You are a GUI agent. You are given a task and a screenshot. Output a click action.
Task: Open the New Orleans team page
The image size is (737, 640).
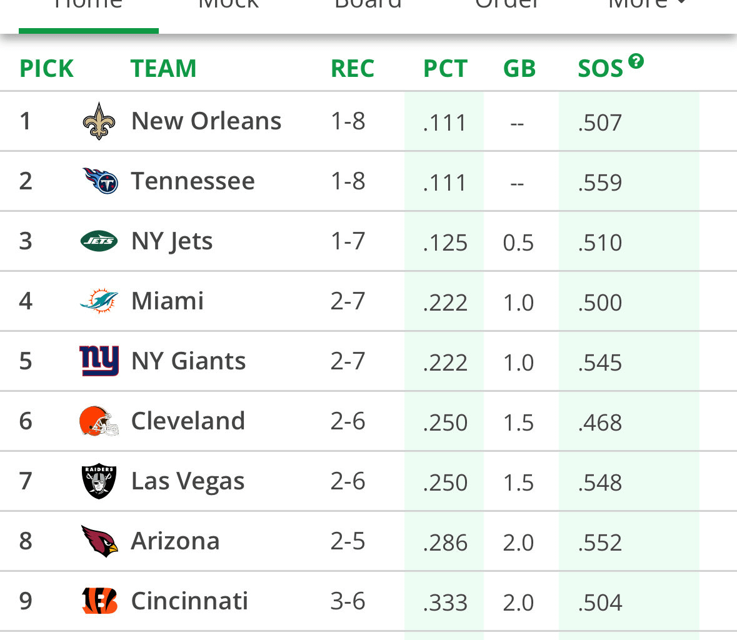pos(206,121)
